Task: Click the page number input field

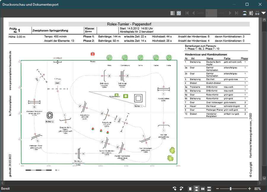Action: click(x=211, y=13)
